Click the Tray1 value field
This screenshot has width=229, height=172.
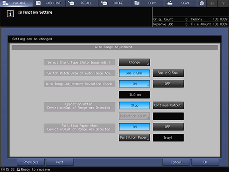168,138
